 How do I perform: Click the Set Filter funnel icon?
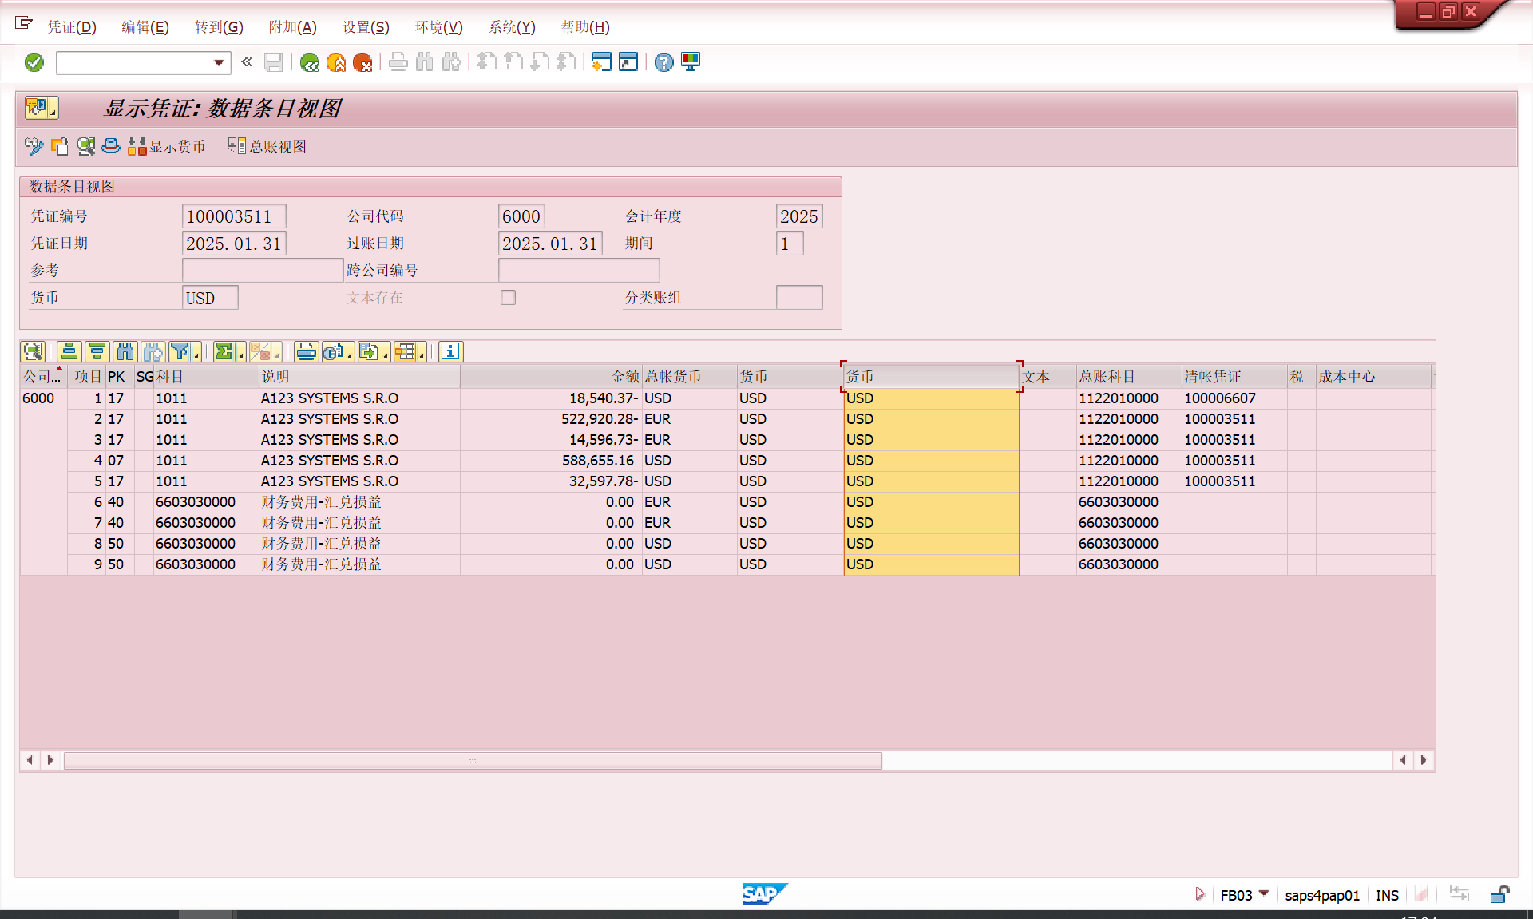pos(178,351)
